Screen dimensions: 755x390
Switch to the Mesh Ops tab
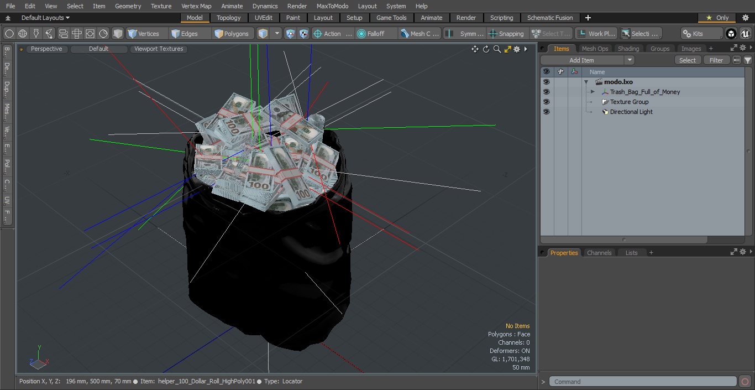click(595, 49)
